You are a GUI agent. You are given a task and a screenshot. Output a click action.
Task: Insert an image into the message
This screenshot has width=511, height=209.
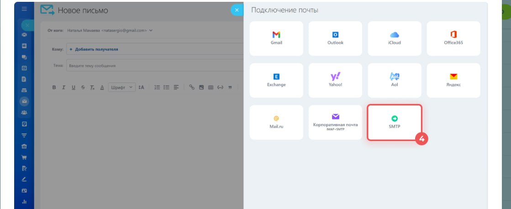coord(201,87)
